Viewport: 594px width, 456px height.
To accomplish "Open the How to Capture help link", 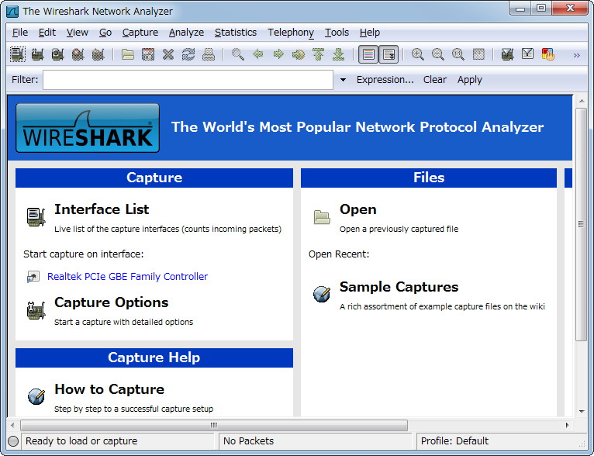I will point(109,389).
